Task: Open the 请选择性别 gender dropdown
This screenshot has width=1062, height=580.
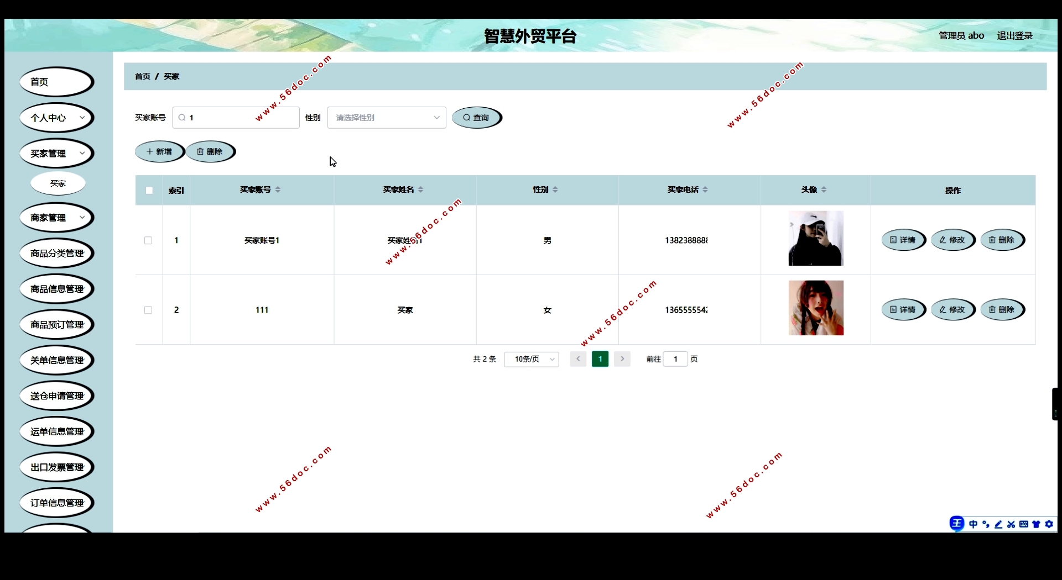Action: point(386,118)
